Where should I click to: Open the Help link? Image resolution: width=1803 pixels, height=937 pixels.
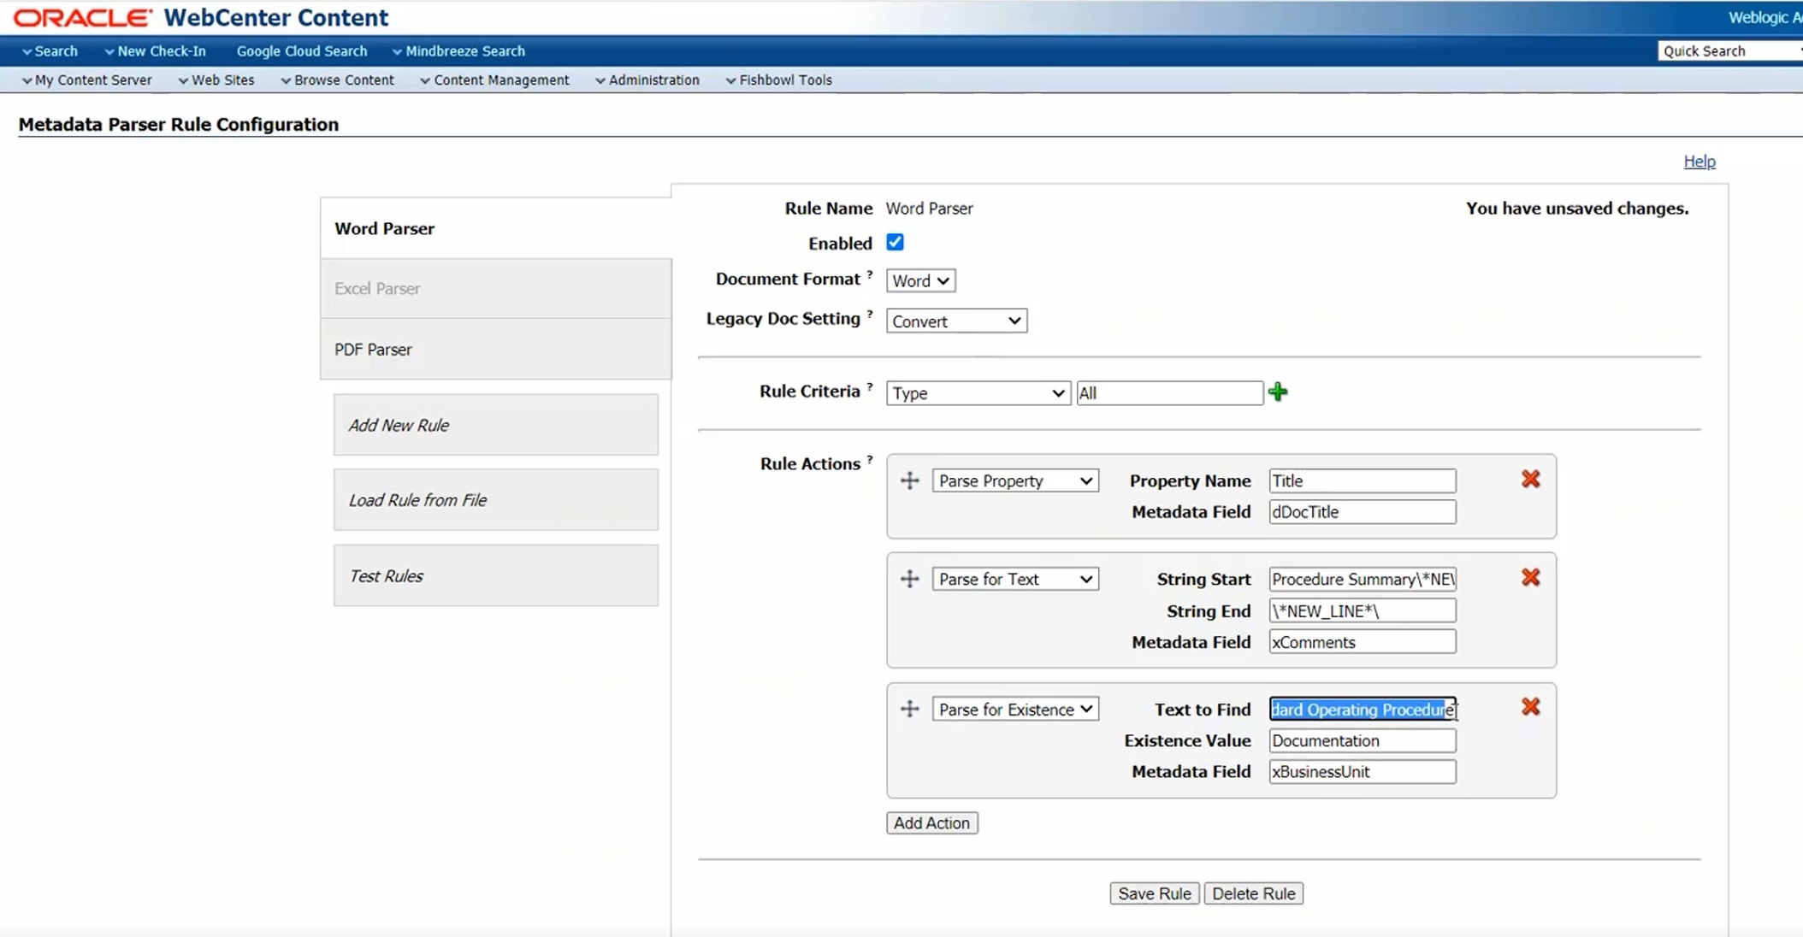tap(1699, 161)
